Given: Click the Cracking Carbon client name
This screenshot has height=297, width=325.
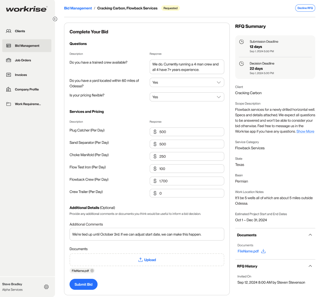Looking at the screenshot, I should click(248, 93).
